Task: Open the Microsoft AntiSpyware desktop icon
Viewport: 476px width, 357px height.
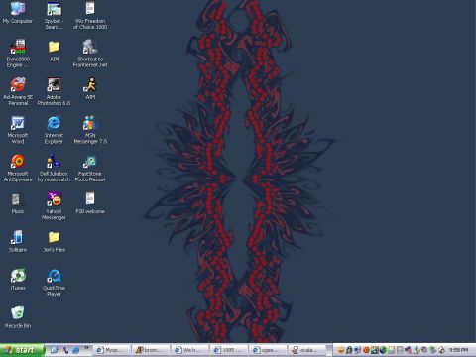Action: point(18,168)
